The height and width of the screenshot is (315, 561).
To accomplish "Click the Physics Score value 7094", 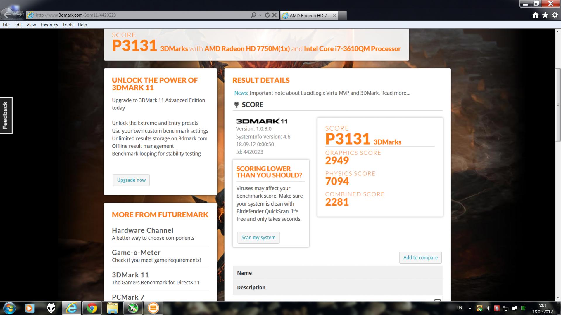I will pos(337,181).
